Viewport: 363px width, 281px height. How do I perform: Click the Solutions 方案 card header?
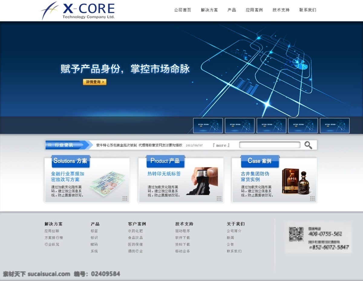(71, 161)
